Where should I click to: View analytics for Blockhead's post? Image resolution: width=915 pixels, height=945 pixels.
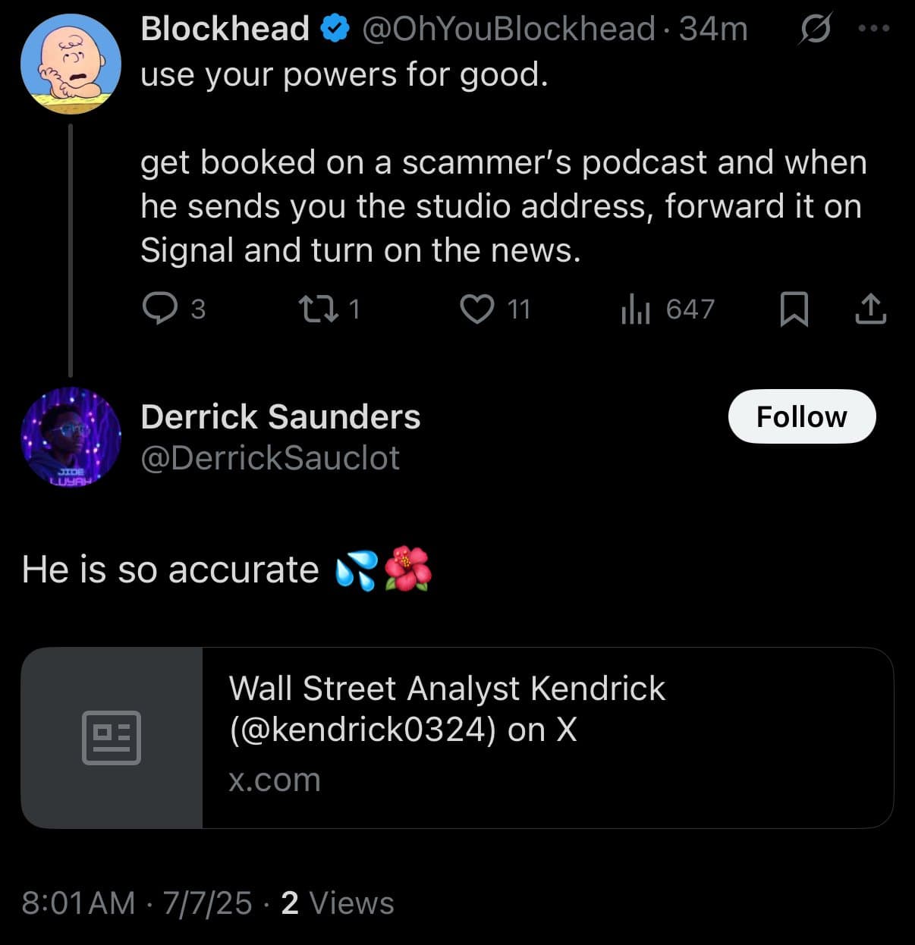tap(636, 309)
